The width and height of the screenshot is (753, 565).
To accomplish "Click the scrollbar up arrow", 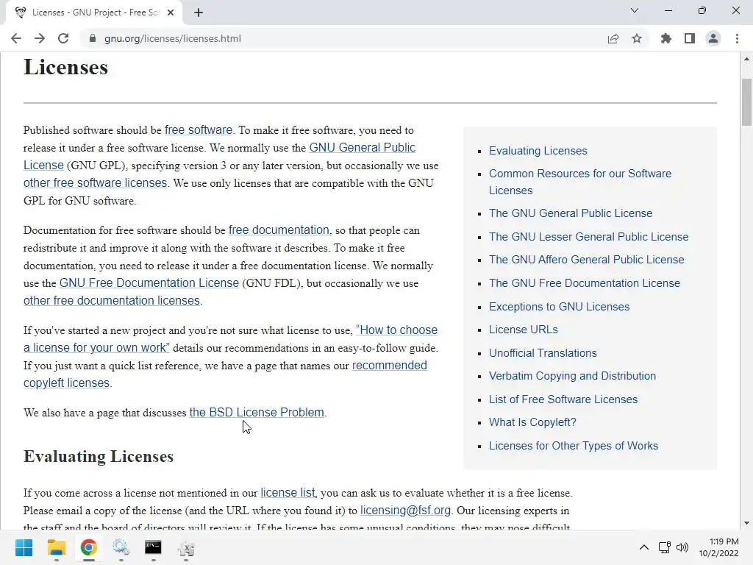I will [x=746, y=59].
